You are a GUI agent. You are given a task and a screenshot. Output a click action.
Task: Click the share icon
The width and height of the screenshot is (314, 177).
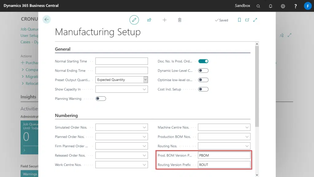[149, 20]
